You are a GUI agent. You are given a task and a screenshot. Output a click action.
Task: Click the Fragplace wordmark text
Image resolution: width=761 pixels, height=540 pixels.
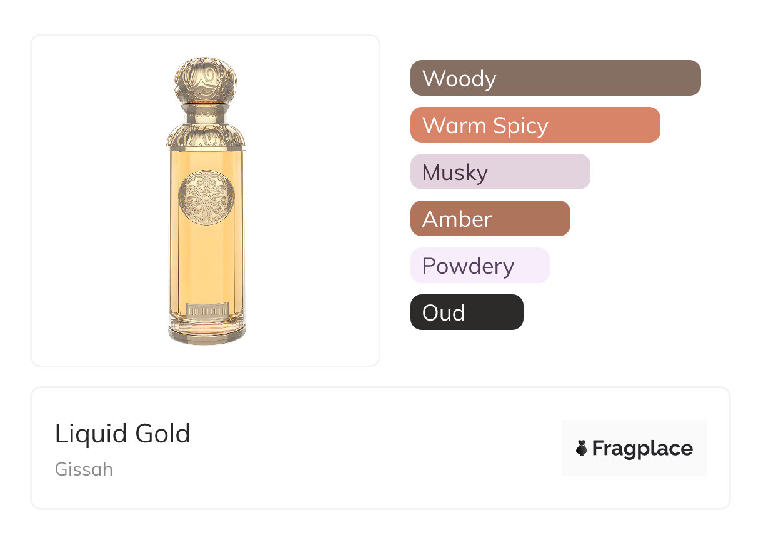(x=642, y=449)
